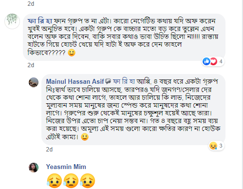Click the first crying emoji in Yeasmin's comment

point(55,181)
